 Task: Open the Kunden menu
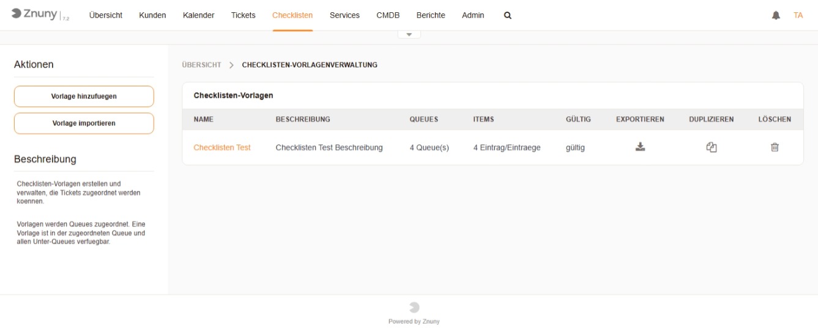[x=152, y=16]
